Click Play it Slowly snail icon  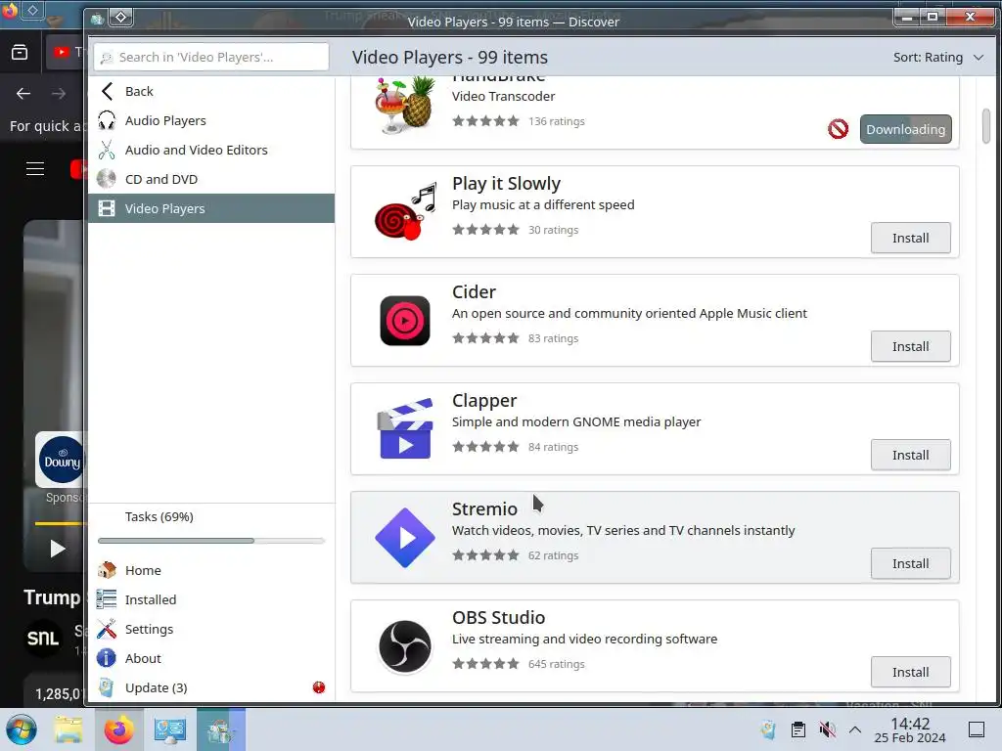405,212
